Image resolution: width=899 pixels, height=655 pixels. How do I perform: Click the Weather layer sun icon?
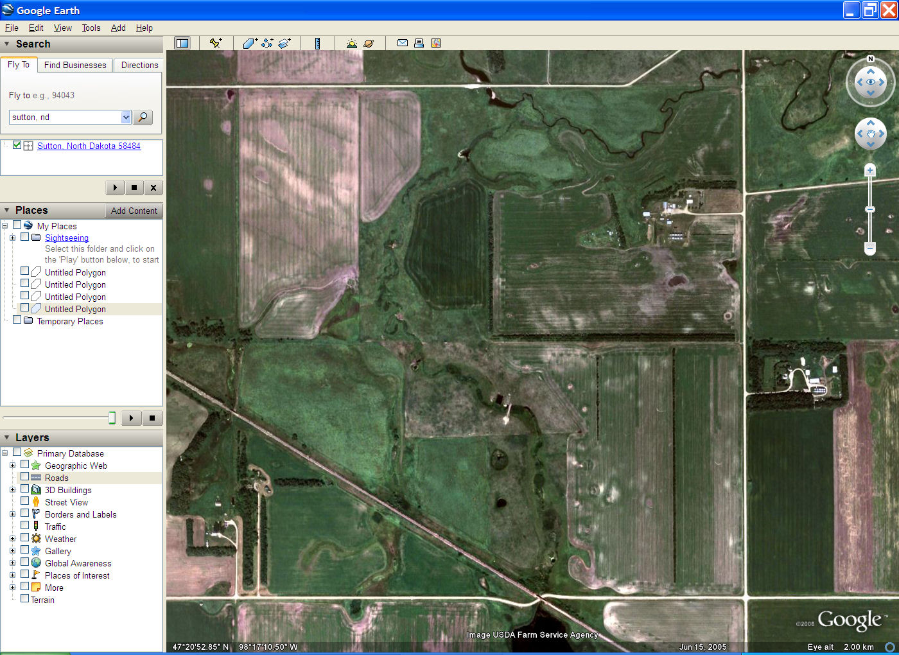(x=36, y=538)
